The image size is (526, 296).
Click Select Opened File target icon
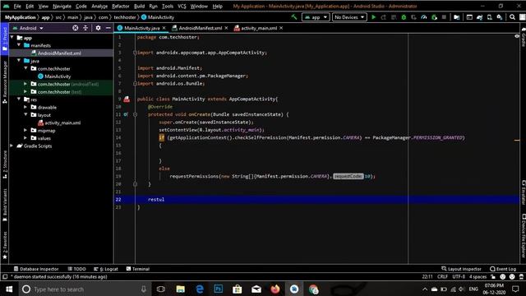(x=76, y=28)
